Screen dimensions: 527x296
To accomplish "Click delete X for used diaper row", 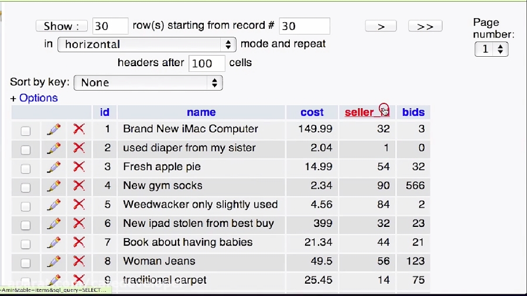I will (79, 148).
